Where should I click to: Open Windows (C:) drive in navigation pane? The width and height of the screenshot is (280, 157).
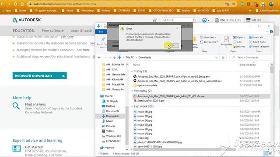pos(112,136)
